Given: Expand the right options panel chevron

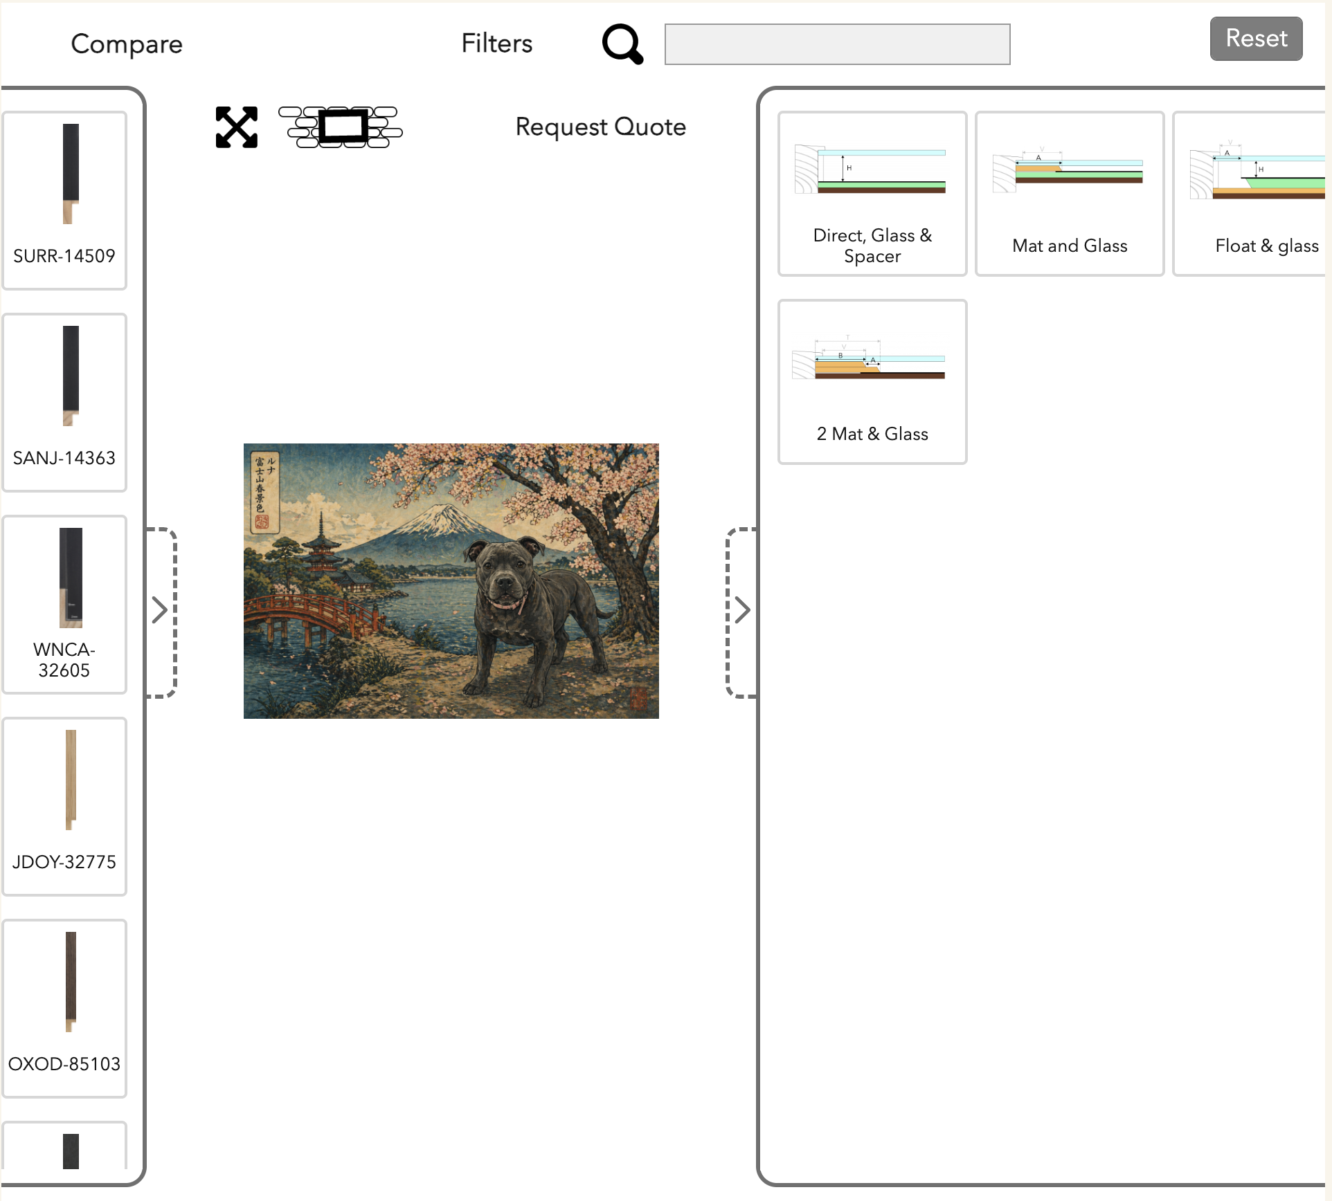Looking at the screenshot, I should coord(742,610).
